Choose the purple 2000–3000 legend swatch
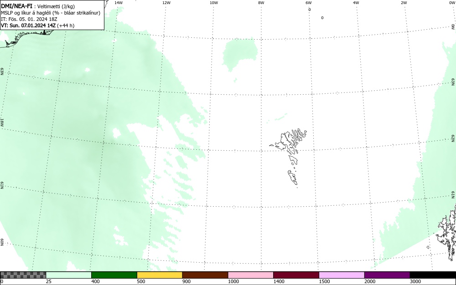This screenshot has width=456, height=285. (387, 275)
